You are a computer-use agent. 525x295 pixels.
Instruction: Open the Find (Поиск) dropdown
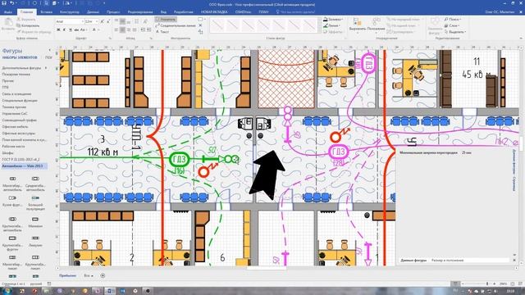click(x=453, y=20)
